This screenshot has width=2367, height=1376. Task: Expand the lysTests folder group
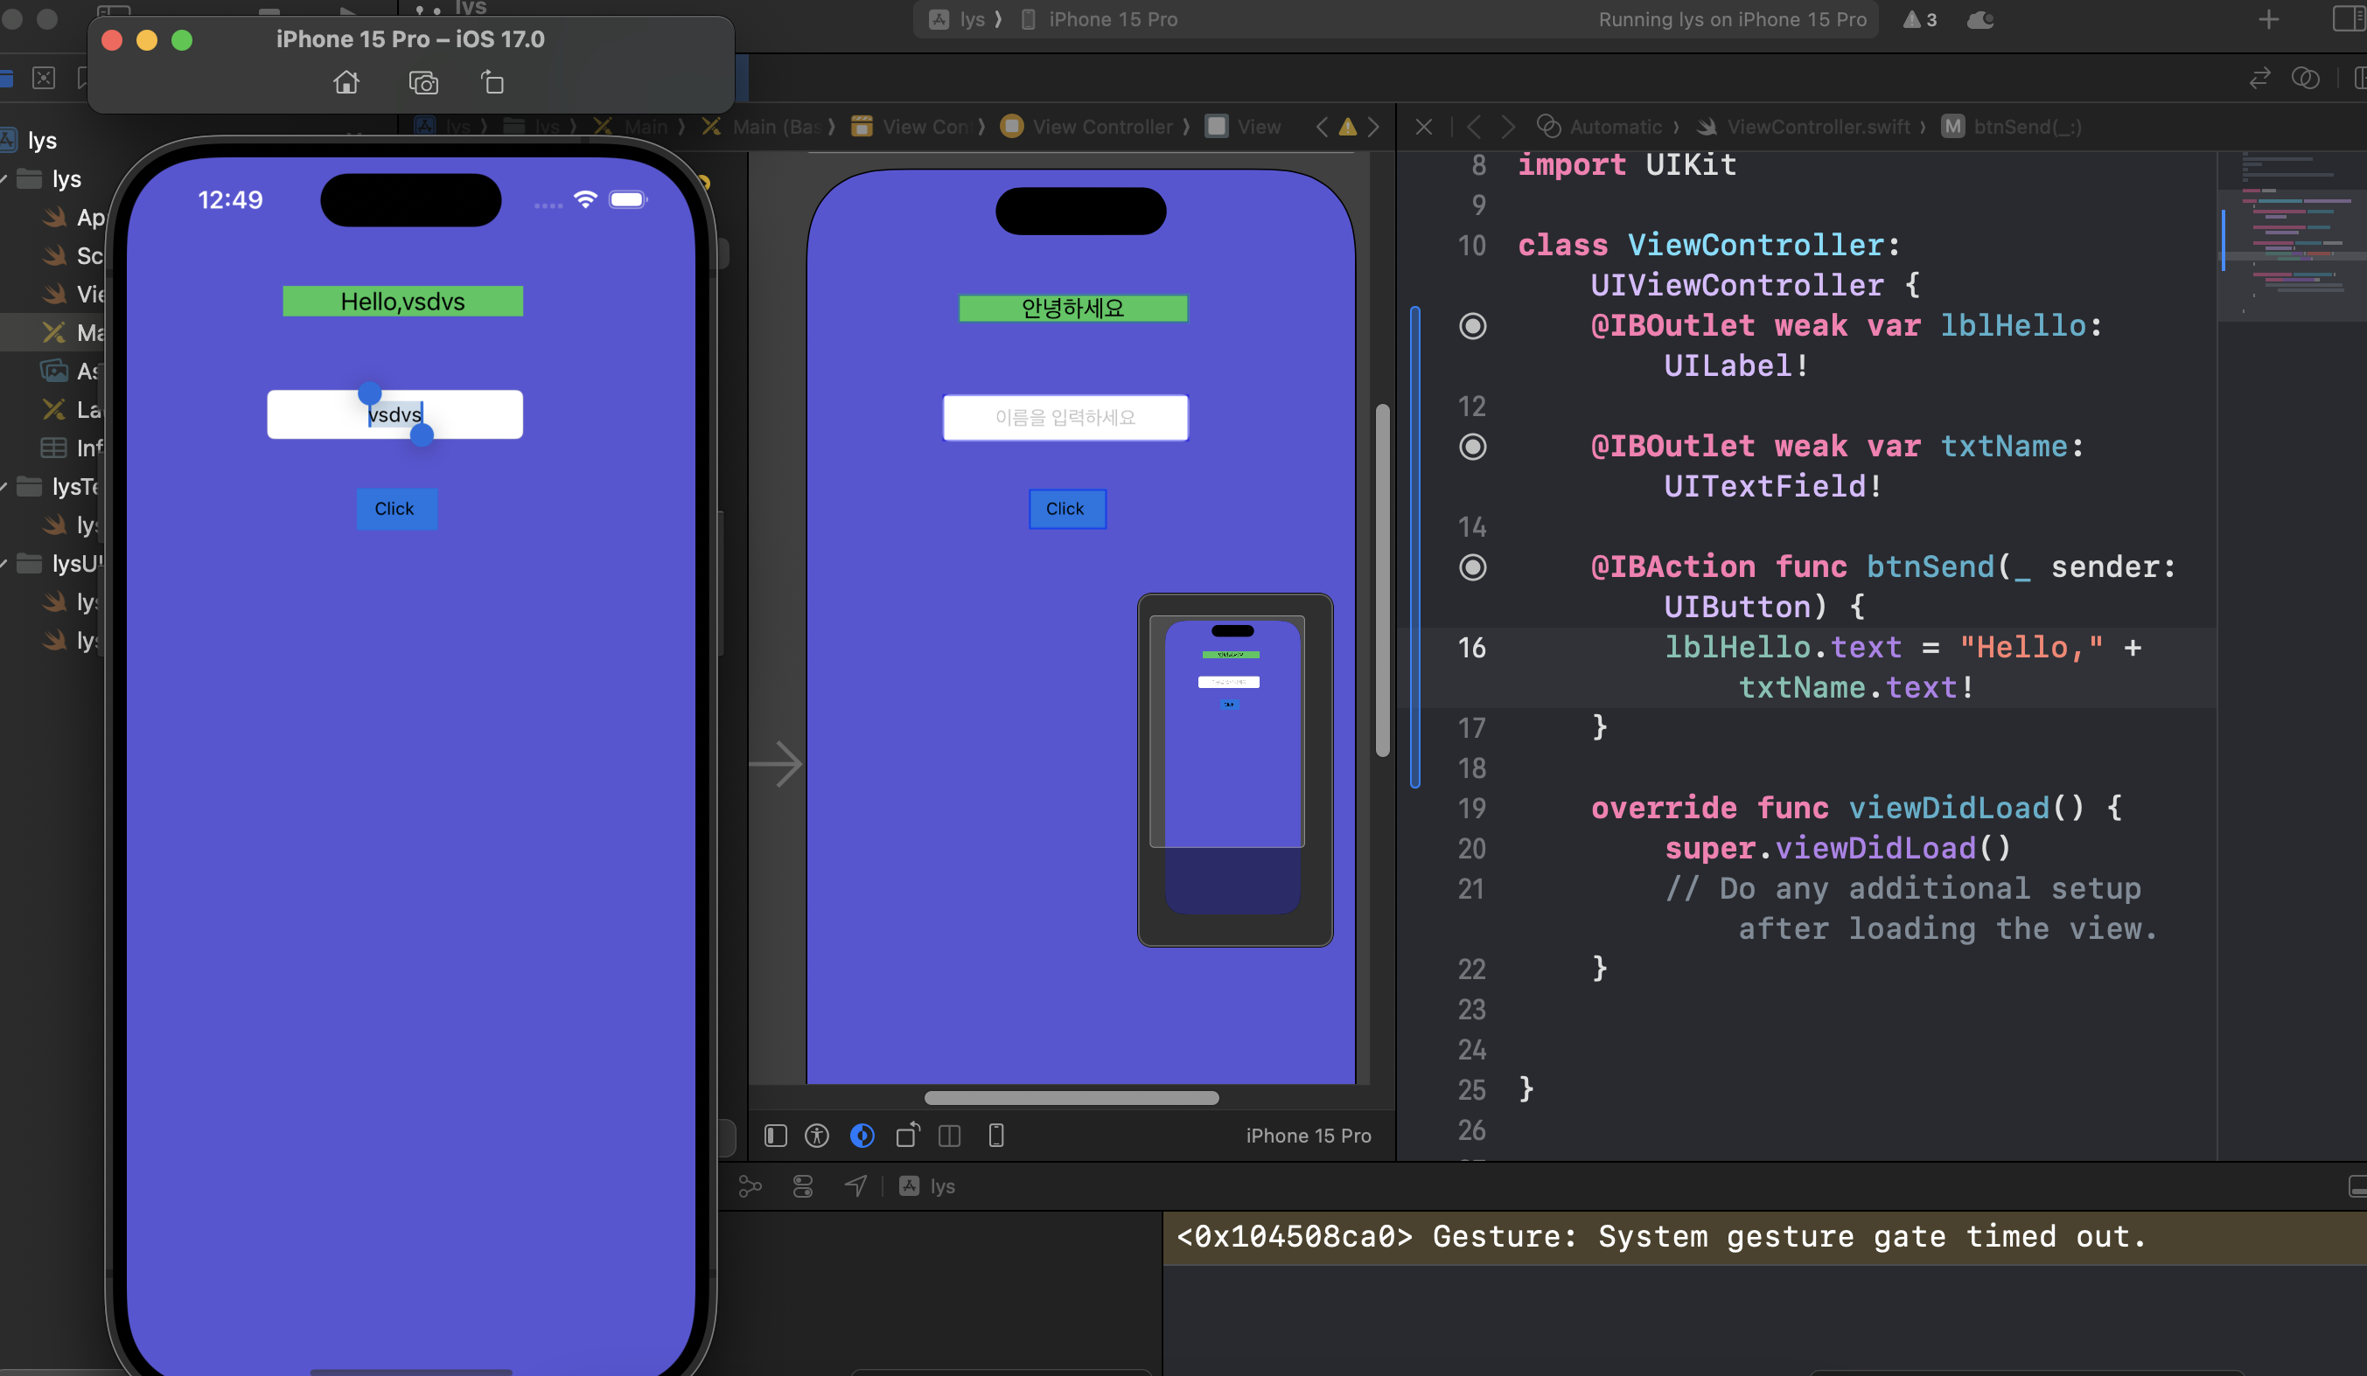point(5,486)
